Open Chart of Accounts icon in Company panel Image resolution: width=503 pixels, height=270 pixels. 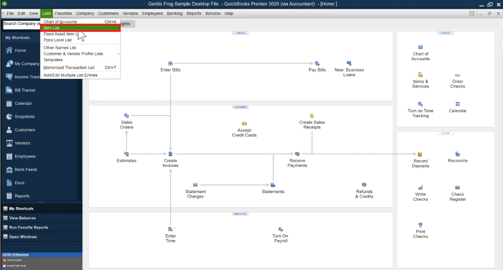pos(421,47)
